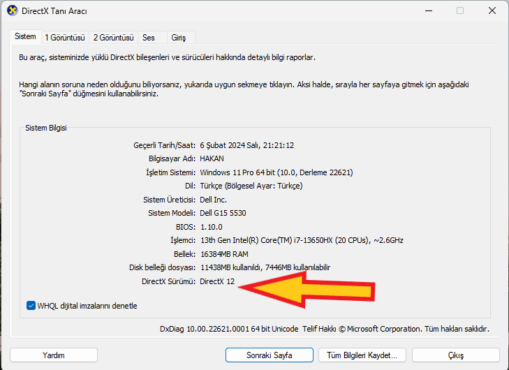
Task: Click the İşletim Sistemi label
Action: pos(171,172)
